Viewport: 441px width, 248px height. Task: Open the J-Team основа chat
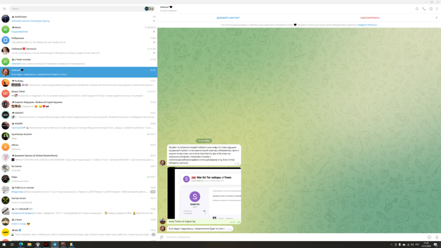(x=78, y=61)
